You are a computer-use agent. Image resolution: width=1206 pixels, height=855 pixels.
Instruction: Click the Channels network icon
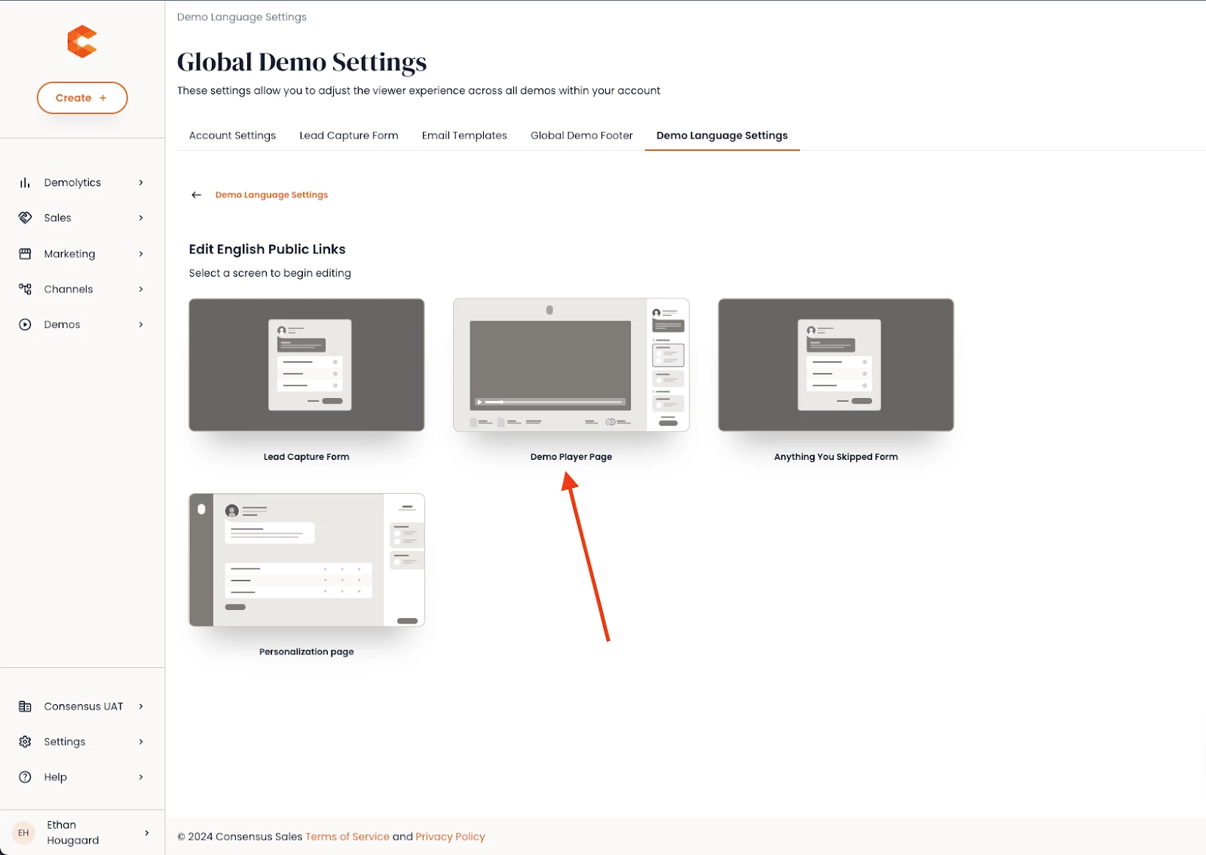point(25,289)
